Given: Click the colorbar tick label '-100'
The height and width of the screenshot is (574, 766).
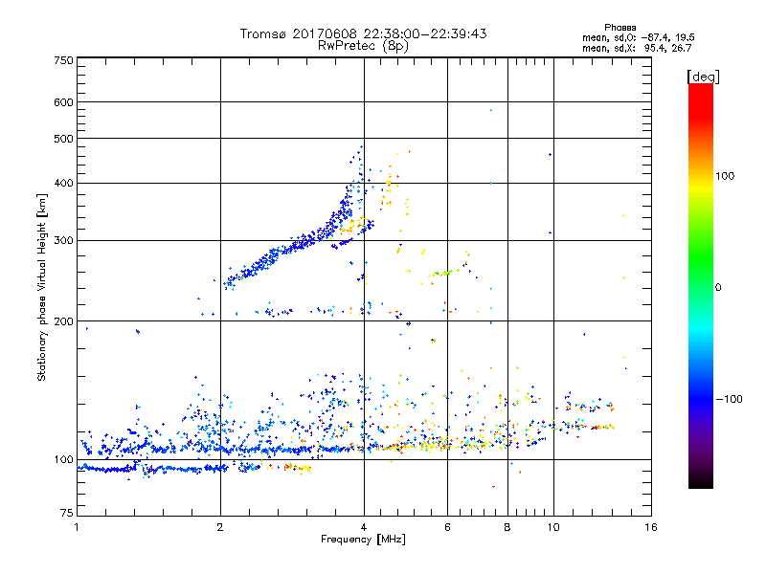Looking at the screenshot, I should (730, 399).
